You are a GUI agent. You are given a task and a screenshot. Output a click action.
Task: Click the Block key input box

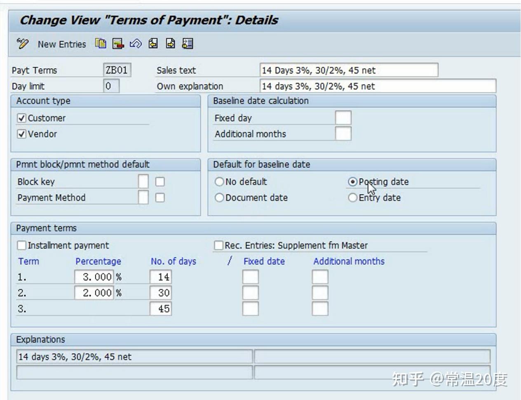(x=144, y=181)
